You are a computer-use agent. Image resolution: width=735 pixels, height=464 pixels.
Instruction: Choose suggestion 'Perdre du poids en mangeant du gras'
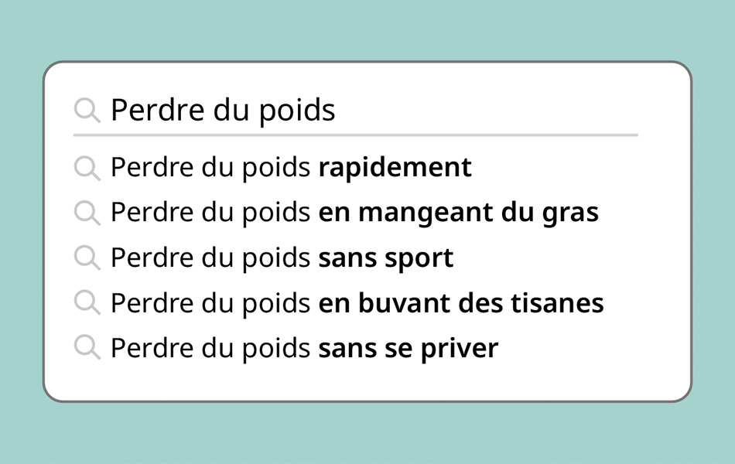click(355, 213)
